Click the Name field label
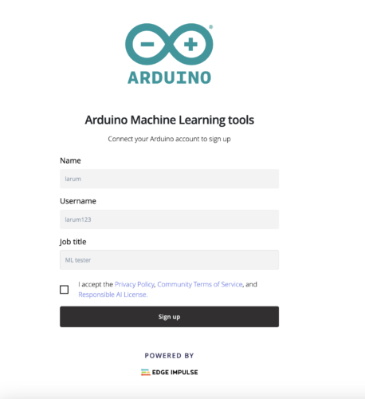 coord(70,160)
